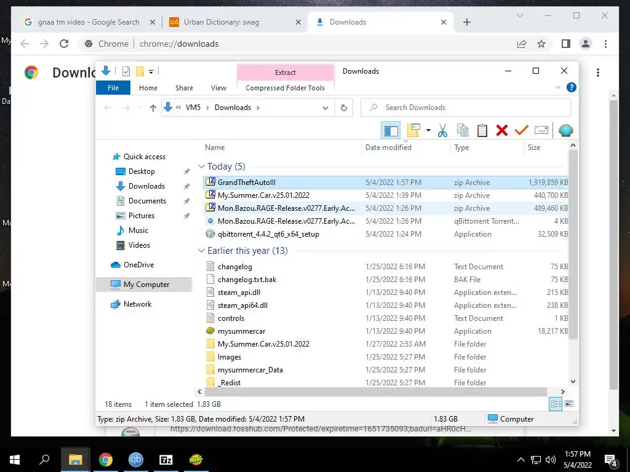Open Quick access in navigation pane

(144, 157)
